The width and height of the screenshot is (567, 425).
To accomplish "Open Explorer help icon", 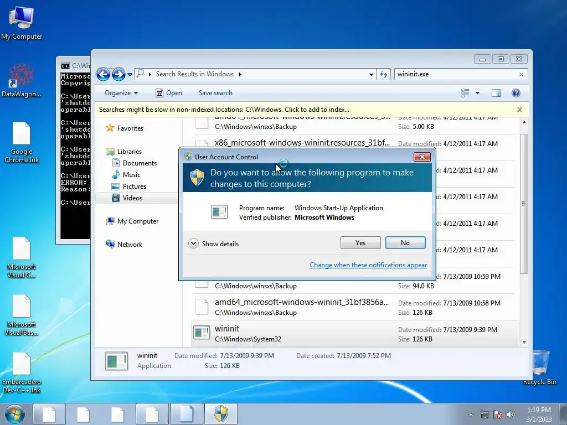I will pyautogui.click(x=516, y=93).
